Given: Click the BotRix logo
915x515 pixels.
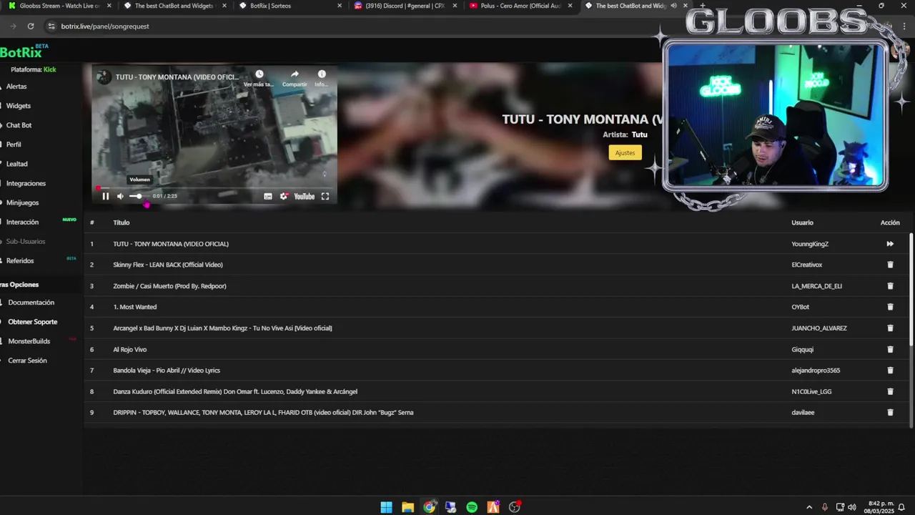Looking at the screenshot, I should pyautogui.click(x=21, y=52).
